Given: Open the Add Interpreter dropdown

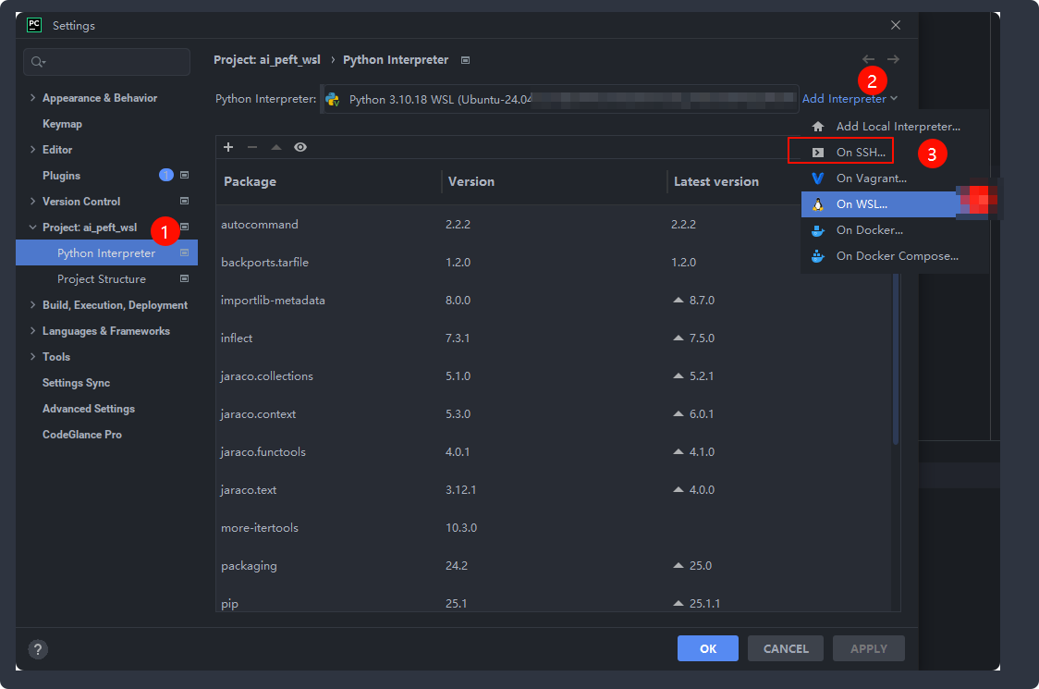Looking at the screenshot, I should [x=850, y=99].
